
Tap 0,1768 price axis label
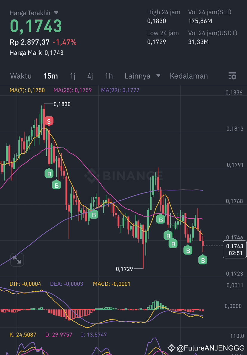point(234,201)
